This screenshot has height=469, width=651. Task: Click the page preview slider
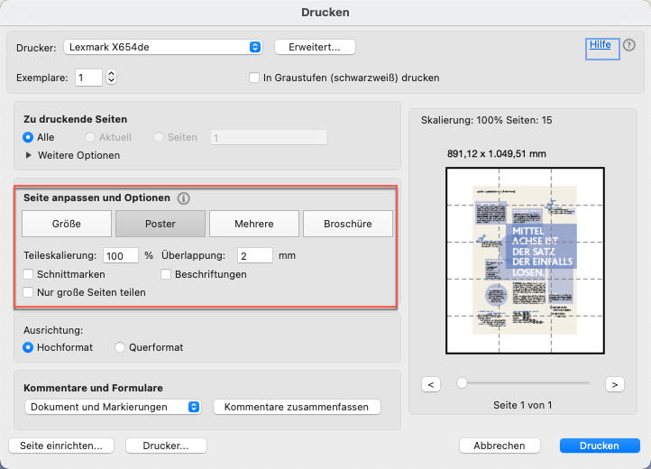523,383
